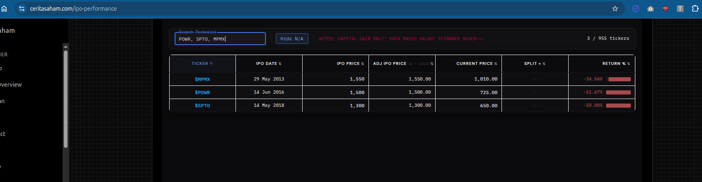Sort by the Return % column
This screenshot has height=182, width=702.
(x=616, y=64)
